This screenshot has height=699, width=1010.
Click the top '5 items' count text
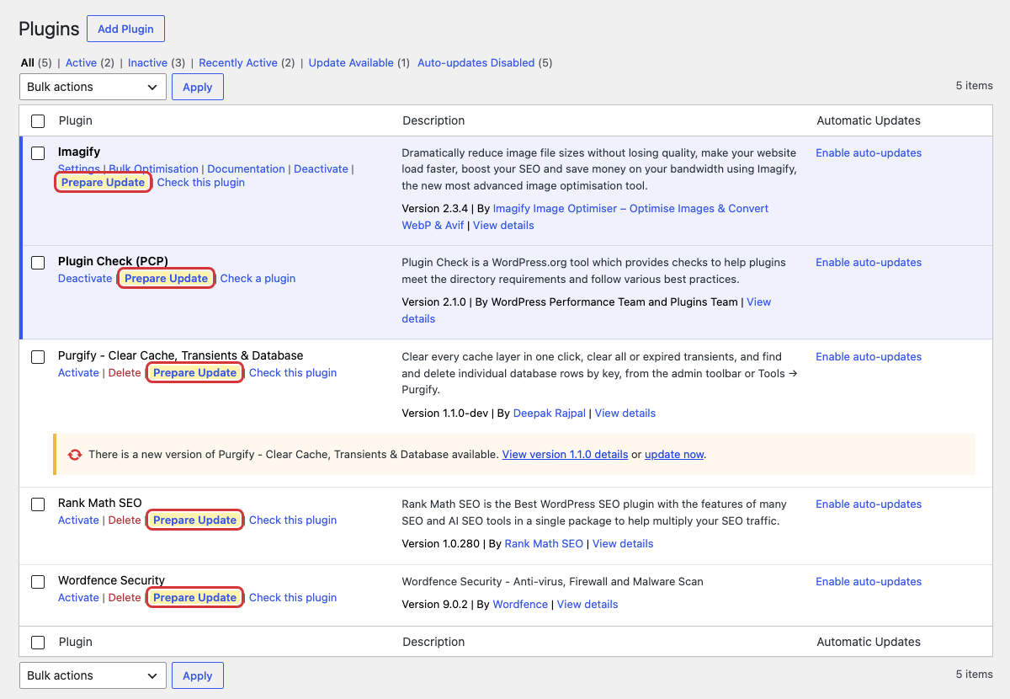click(x=975, y=86)
